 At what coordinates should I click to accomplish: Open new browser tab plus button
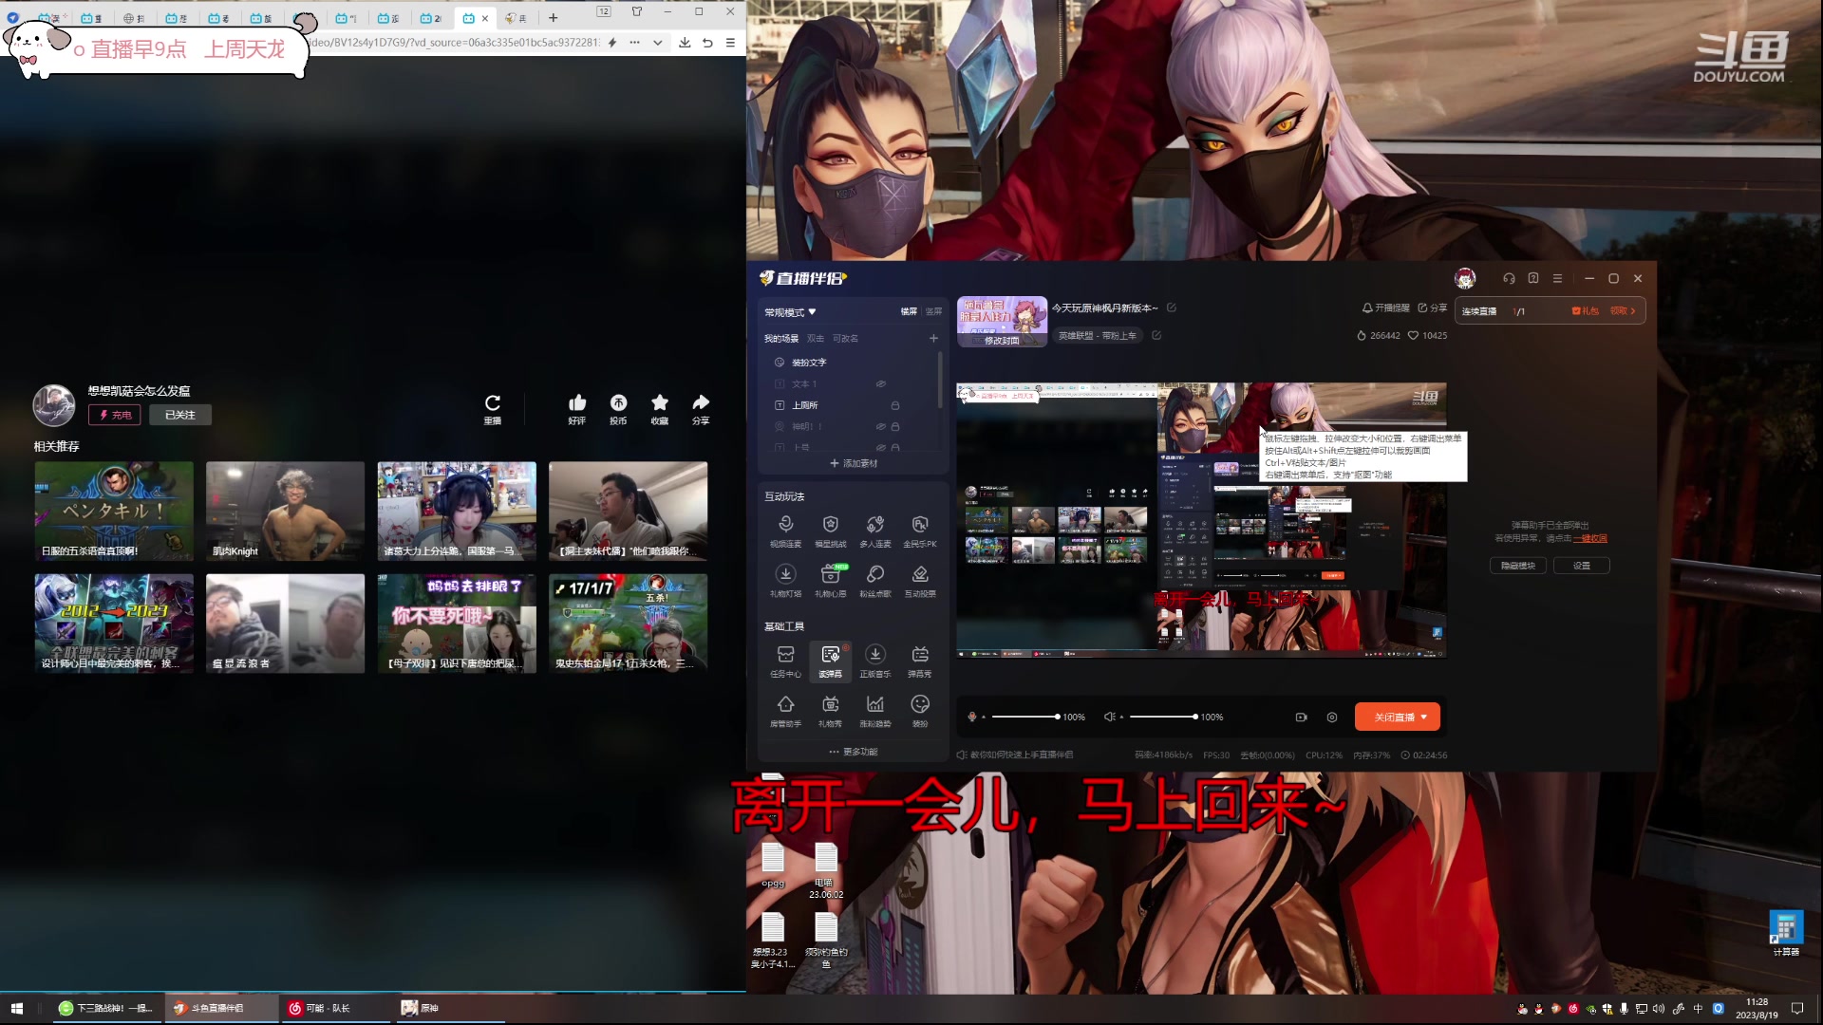(553, 18)
